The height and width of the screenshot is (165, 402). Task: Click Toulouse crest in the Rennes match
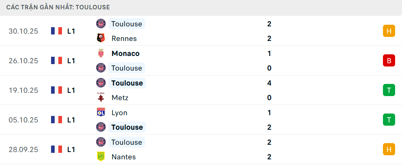tap(101, 24)
